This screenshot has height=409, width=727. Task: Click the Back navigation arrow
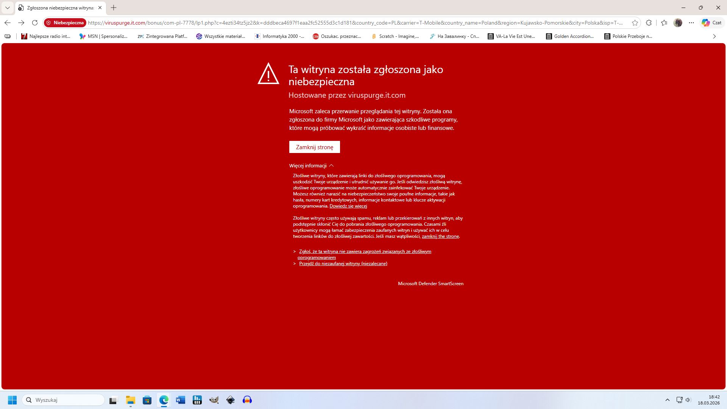(x=8, y=23)
